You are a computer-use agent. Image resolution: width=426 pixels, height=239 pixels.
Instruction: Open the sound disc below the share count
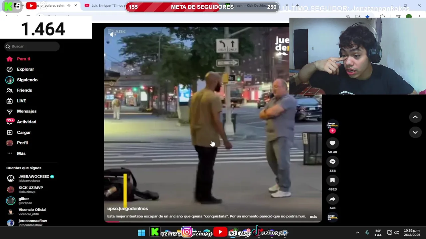tap(332, 217)
